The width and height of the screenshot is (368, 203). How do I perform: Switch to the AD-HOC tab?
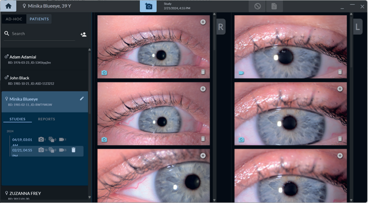(x=14, y=19)
